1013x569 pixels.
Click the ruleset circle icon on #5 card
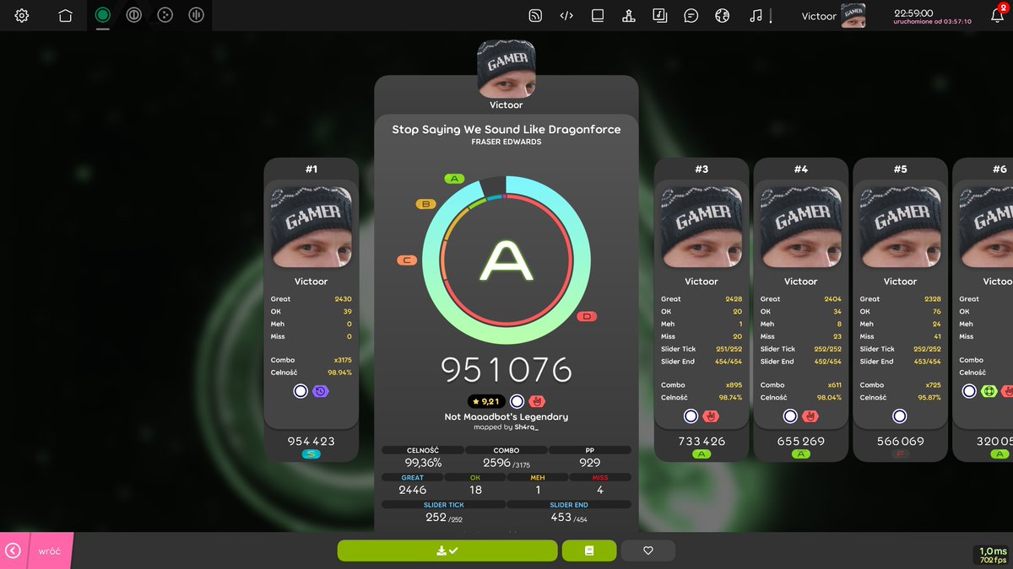(900, 416)
